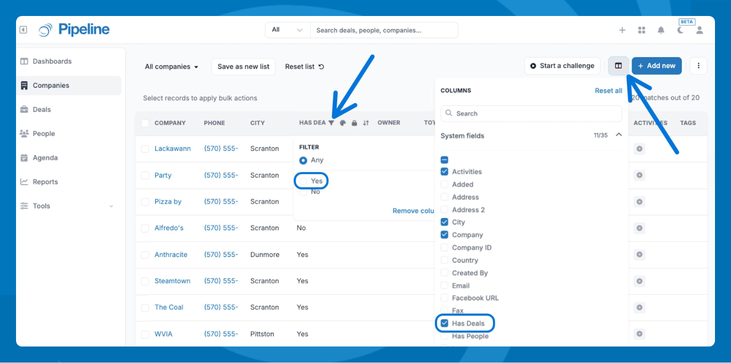
Task: Select the Yes filter radio button
Action: 304,181
